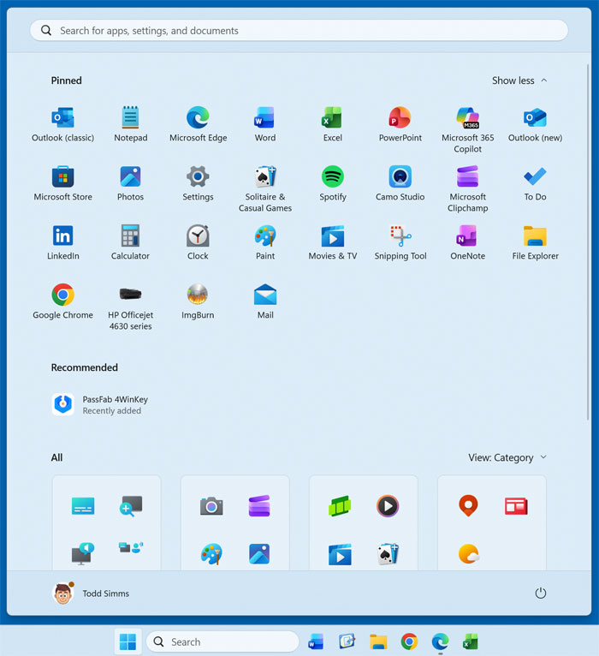Launch Paint from pinned apps

click(x=265, y=242)
